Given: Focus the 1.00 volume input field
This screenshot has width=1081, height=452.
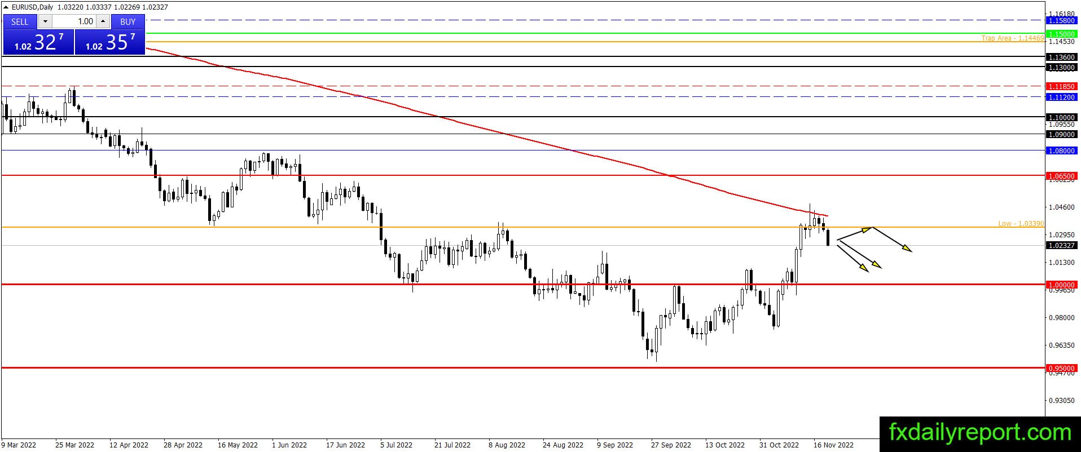Looking at the screenshot, I should 74,21.
